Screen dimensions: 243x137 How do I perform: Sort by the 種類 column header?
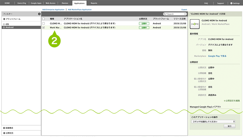tap(52, 19)
